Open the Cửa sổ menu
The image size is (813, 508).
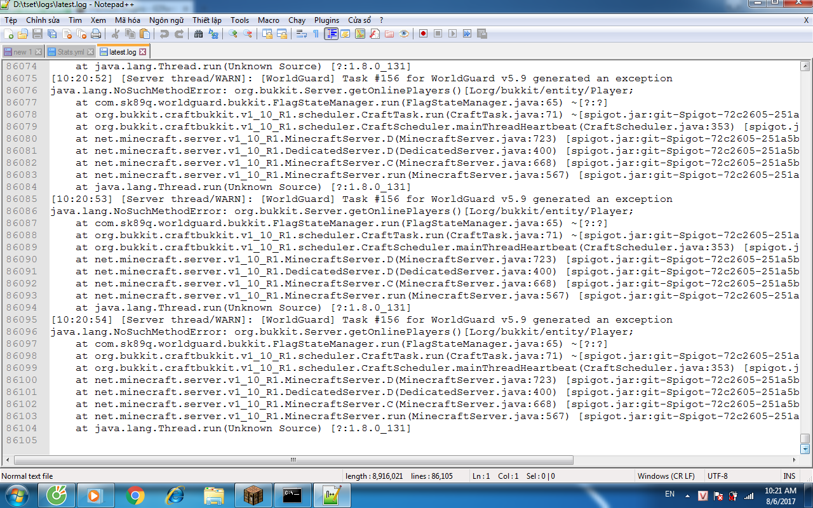(x=359, y=20)
